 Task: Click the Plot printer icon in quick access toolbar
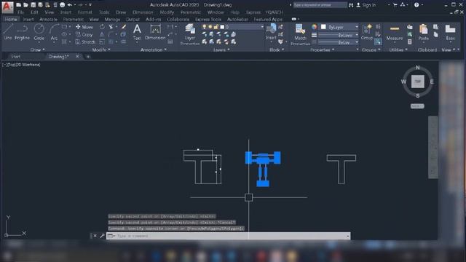point(63,5)
